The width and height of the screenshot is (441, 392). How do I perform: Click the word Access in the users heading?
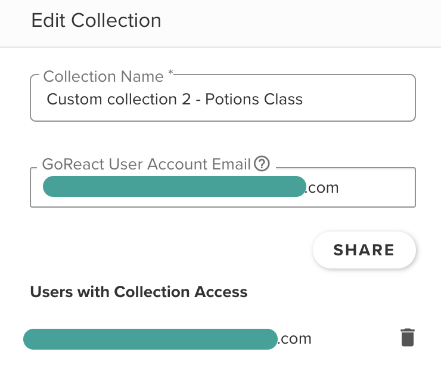(x=221, y=292)
